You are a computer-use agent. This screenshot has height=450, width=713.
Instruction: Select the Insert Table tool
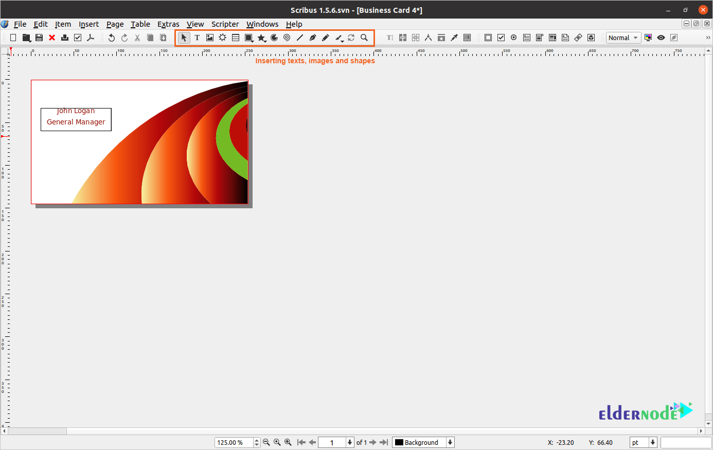[x=236, y=38]
